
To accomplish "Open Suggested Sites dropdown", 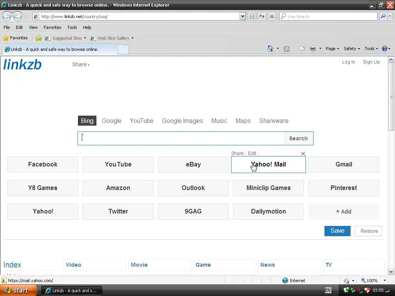I will (x=66, y=38).
